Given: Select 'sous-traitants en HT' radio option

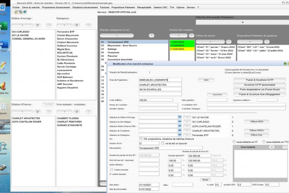Looking at the screenshot, I should pos(234,142).
